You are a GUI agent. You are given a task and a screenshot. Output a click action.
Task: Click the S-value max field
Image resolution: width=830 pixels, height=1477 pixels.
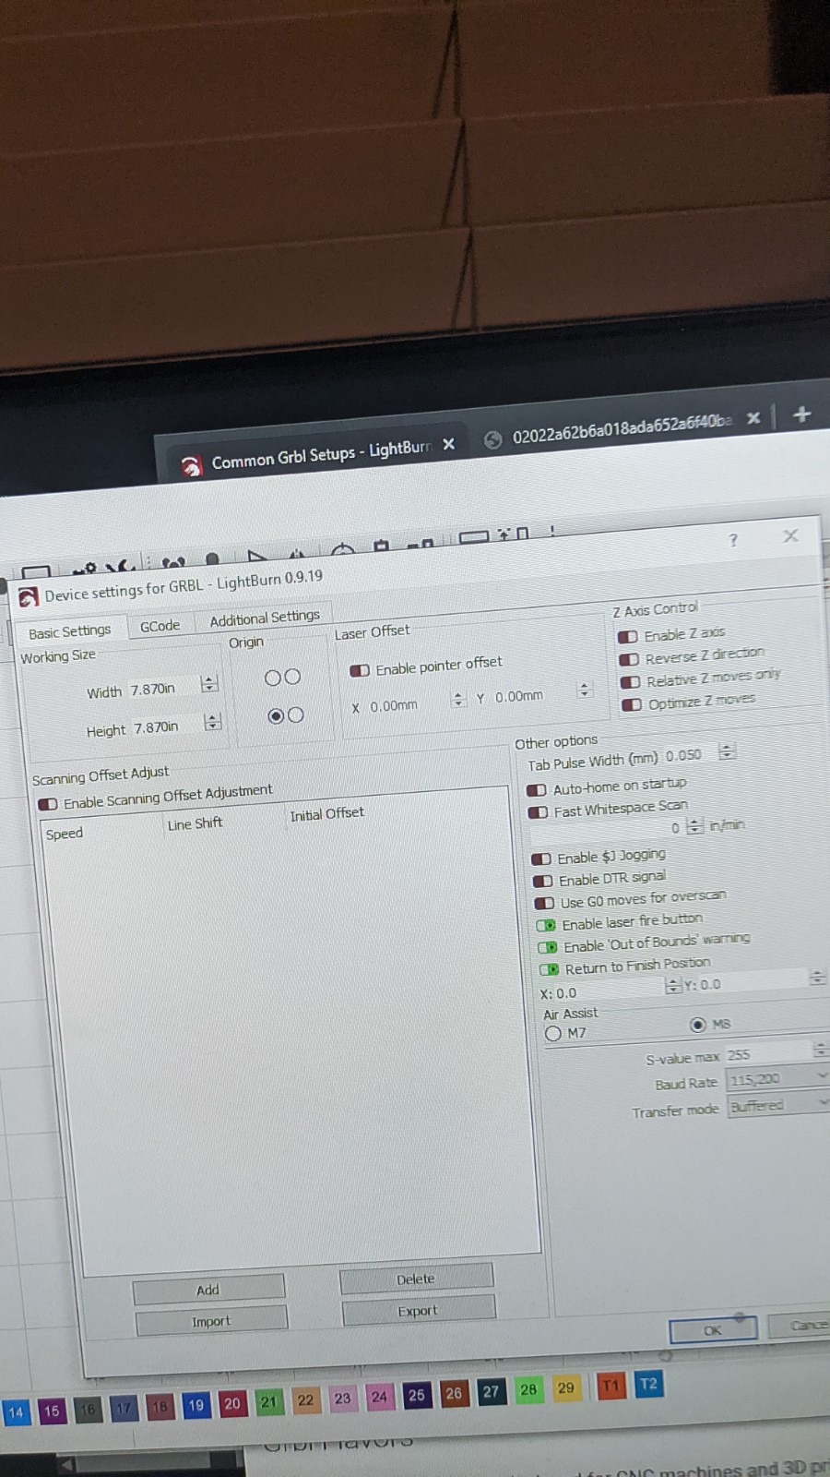click(767, 1053)
